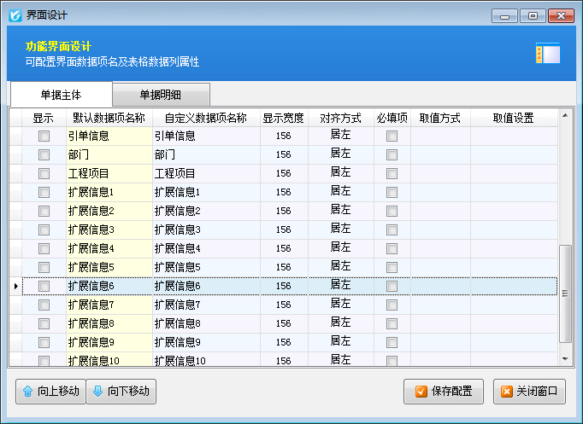Click the X icon on 关闭窗口

507,392
